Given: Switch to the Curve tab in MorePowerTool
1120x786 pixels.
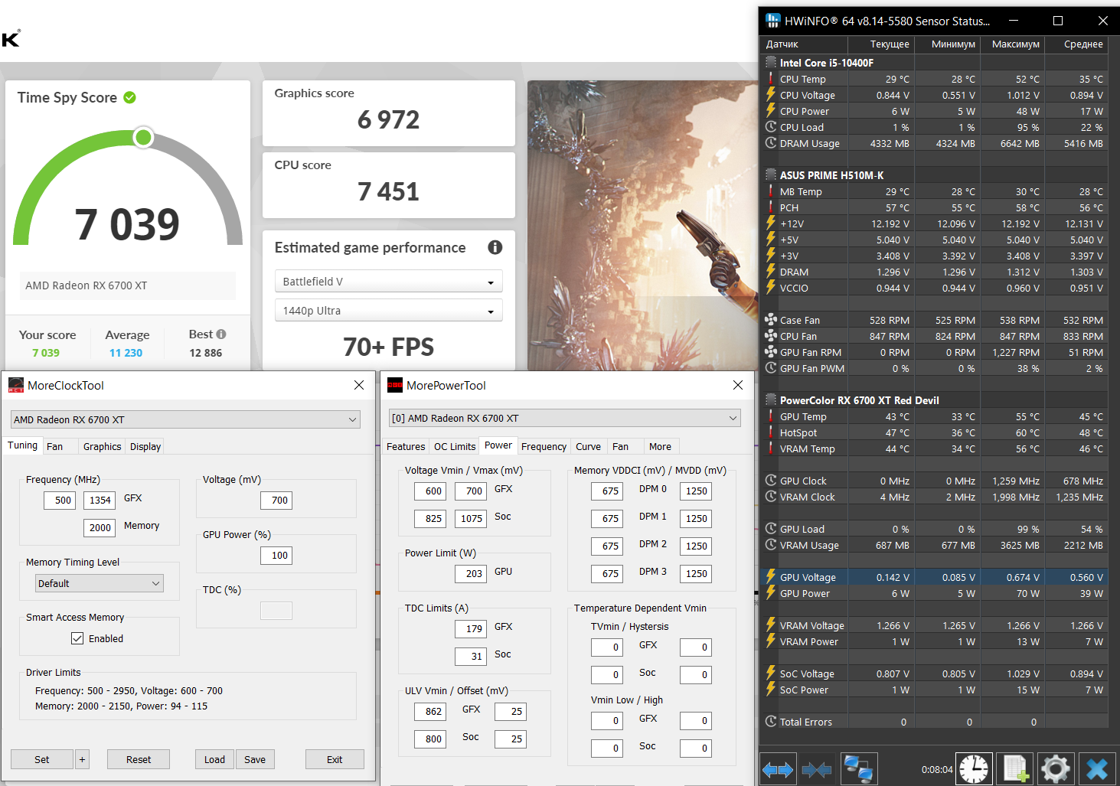Looking at the screenshot, I should [x=588, y=447].
